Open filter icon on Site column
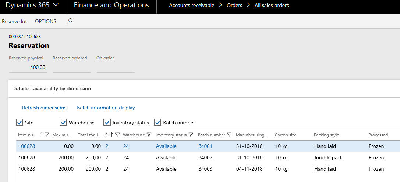Image resolution: width=400 pixels, height=182 pixels. point(117,135)
